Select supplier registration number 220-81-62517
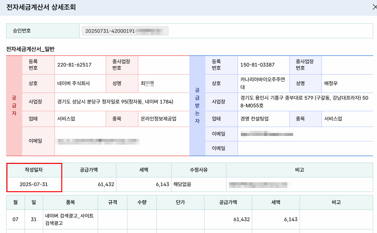This screenshot has width=377, height=233. 74,65
